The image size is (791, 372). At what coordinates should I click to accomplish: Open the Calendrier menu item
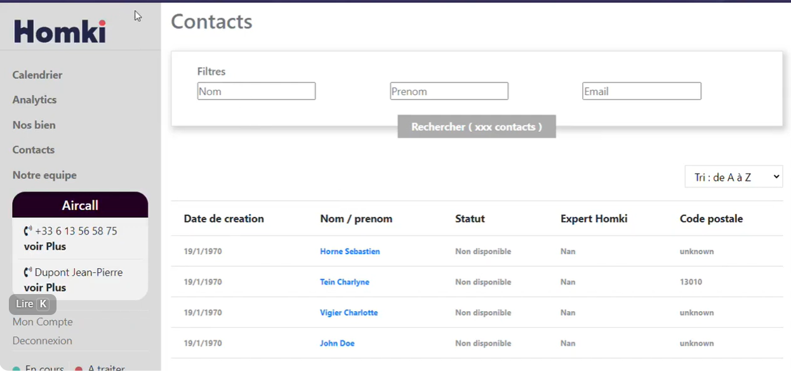[x=37, y=75]
